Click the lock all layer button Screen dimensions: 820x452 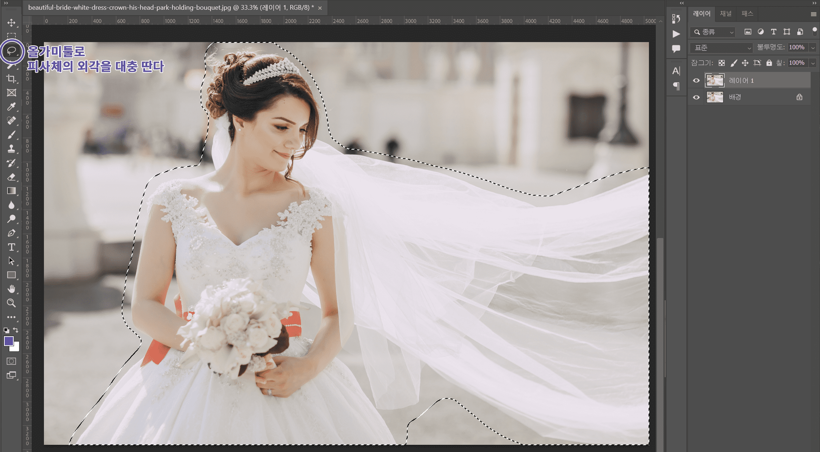tap(769, 63)
